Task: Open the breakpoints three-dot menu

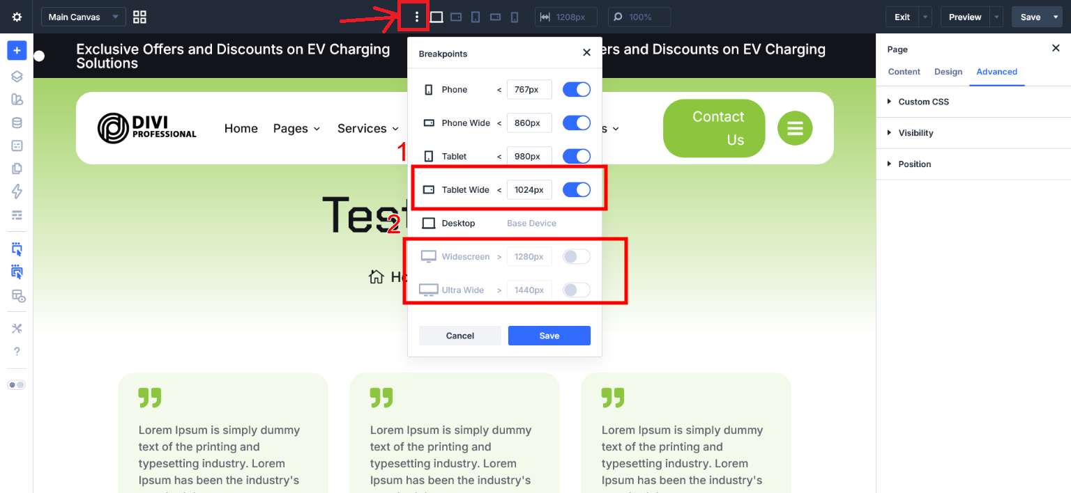Action: pyautogui.click(x=417, y=17)
